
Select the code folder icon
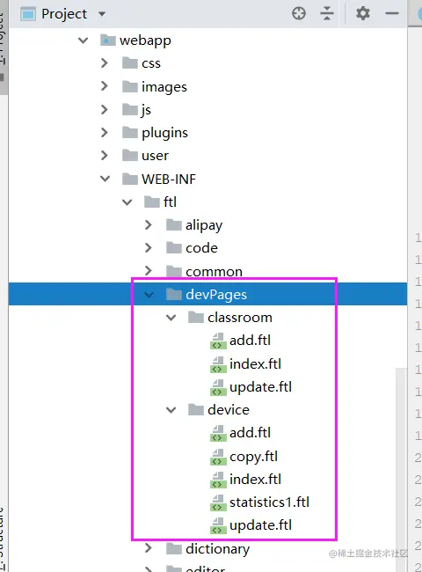click(174, 247)
